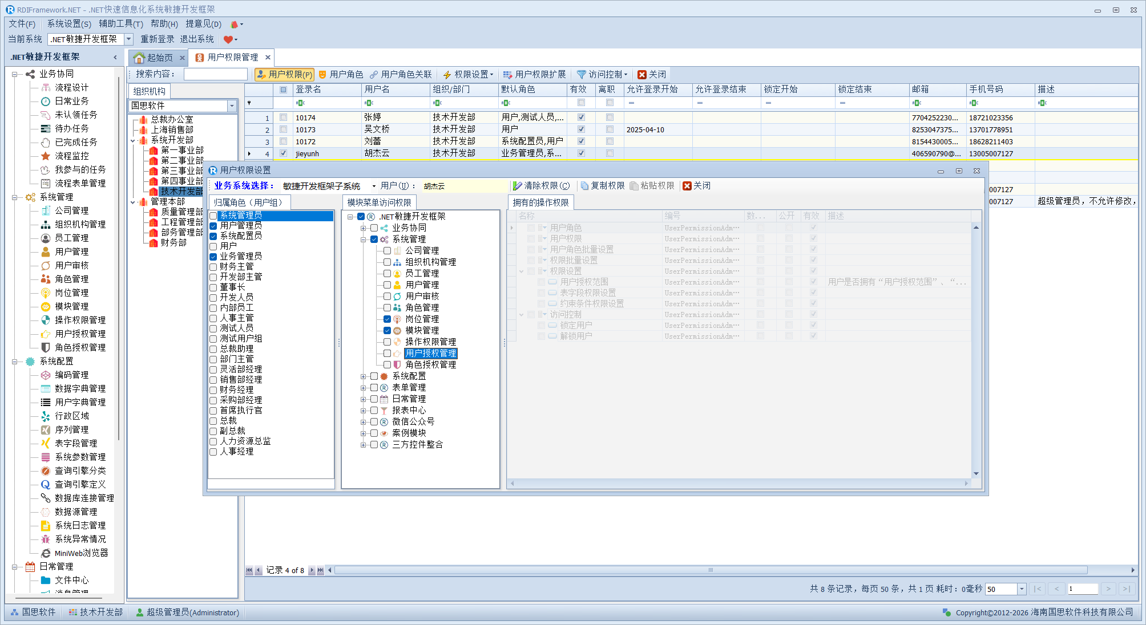Click the 用户权限扩展 toolbar icon
The image size is (1146, 625).
pos(507,75)
